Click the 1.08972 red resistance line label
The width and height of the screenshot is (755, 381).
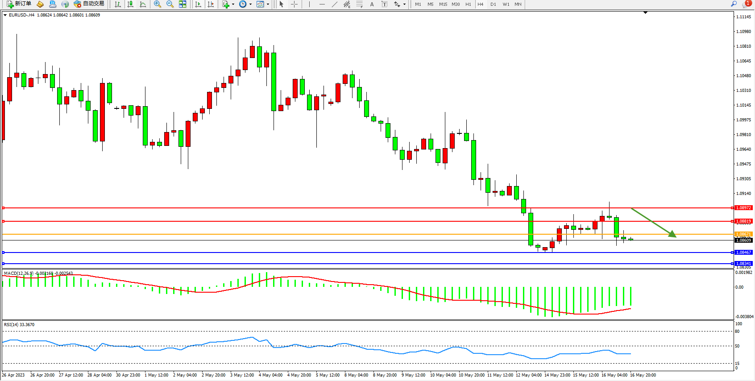[743, 208]
